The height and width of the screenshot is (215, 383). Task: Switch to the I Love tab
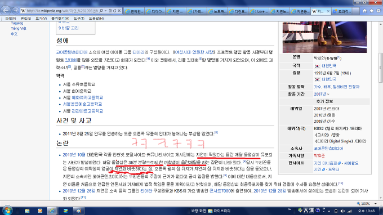pos(259,11)
